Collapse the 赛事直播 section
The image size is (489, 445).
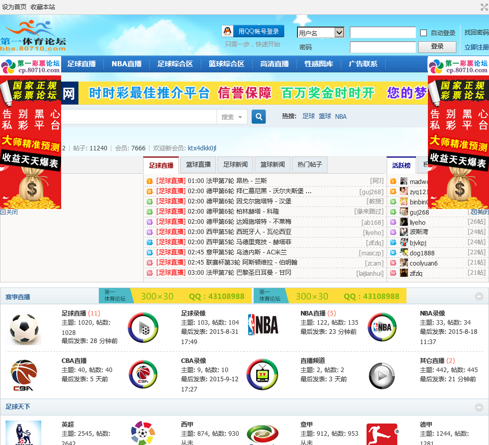pos(479,297)
